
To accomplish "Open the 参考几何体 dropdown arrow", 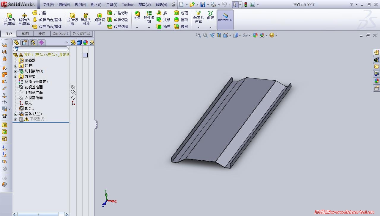I will 198,28.
